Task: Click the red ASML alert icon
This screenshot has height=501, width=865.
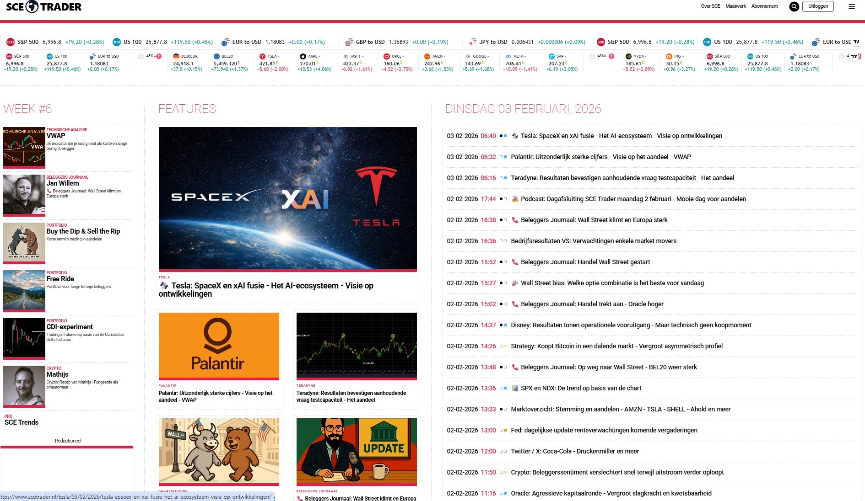Action: (x=611, y=56)
